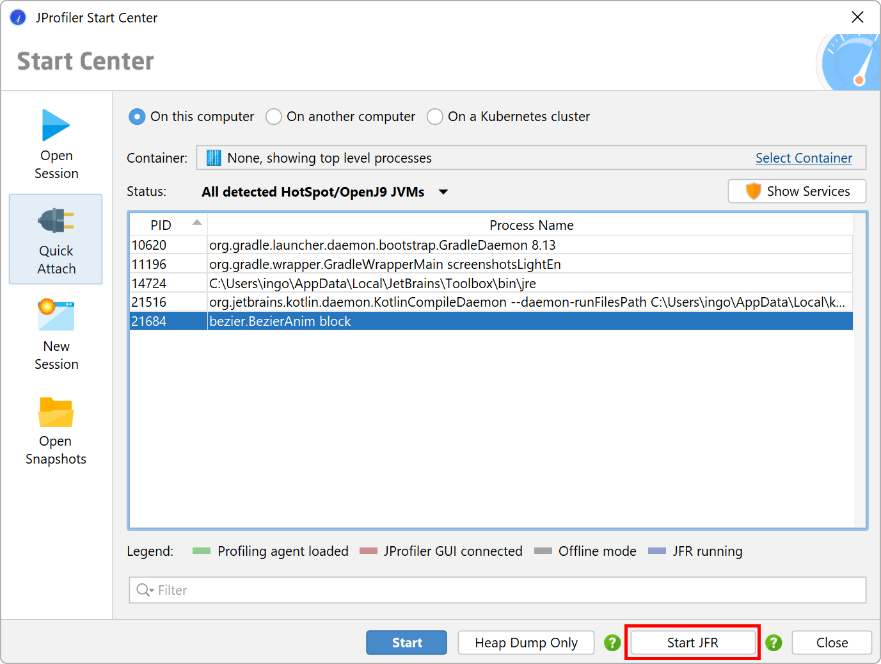
Task: Click the gray Offline mode legend swatch
Action: (543, 551)
